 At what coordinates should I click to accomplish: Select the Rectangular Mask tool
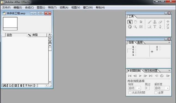coord(149,27)
